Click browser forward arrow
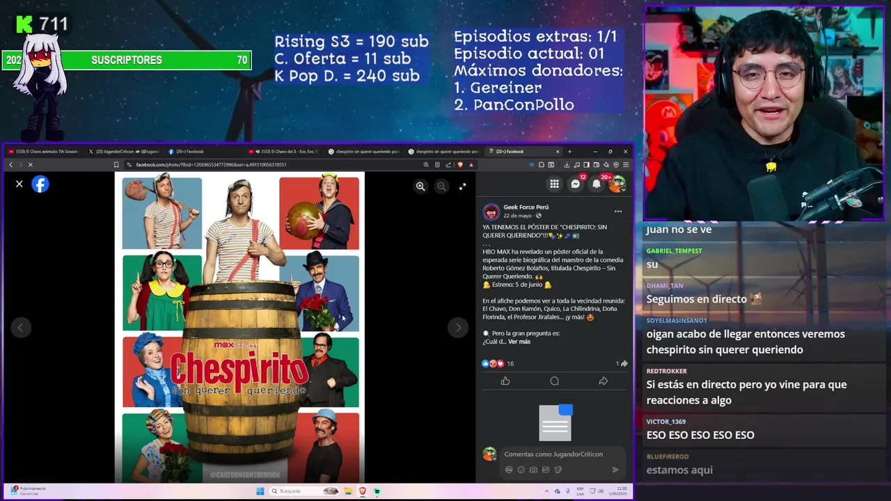The width and height of the screenshot is (891, 501). (20, 165)
